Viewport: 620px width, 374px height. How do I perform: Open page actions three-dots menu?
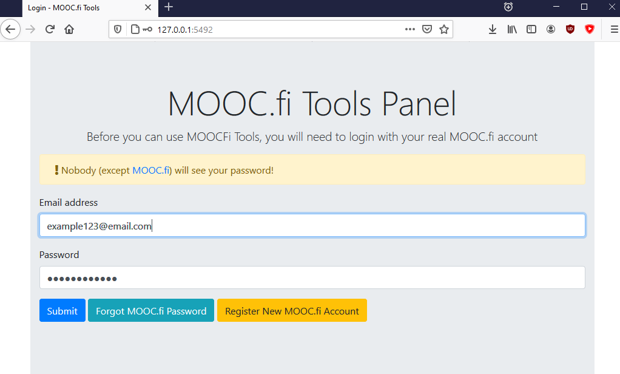(x=410, y=29)
